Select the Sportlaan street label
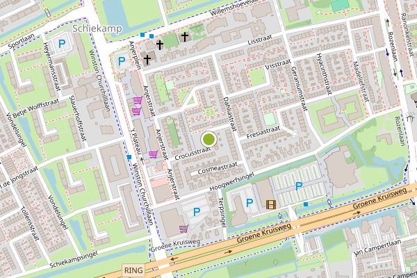Image resolution: width=417 pixels, height=278 pixels. pos(22,41)
